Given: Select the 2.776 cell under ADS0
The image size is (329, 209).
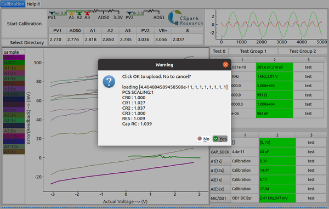Looking at the screenshot, I should point(75,39).
